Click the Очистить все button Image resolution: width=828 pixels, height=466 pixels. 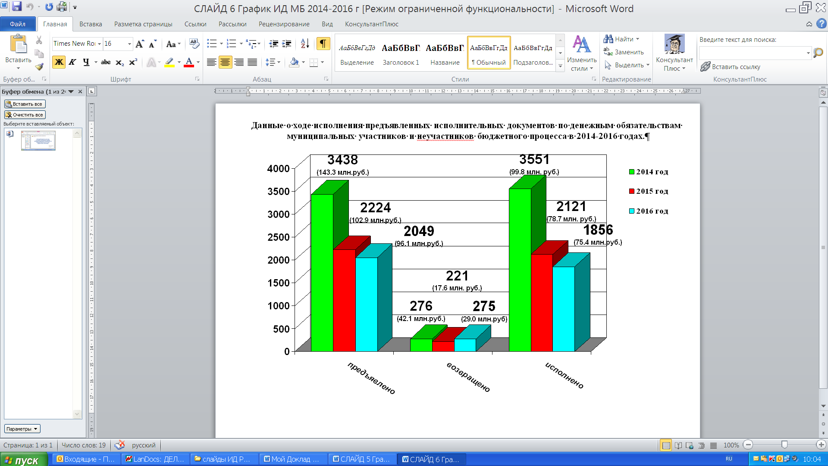pyautogui.click(x=25, y=115)
